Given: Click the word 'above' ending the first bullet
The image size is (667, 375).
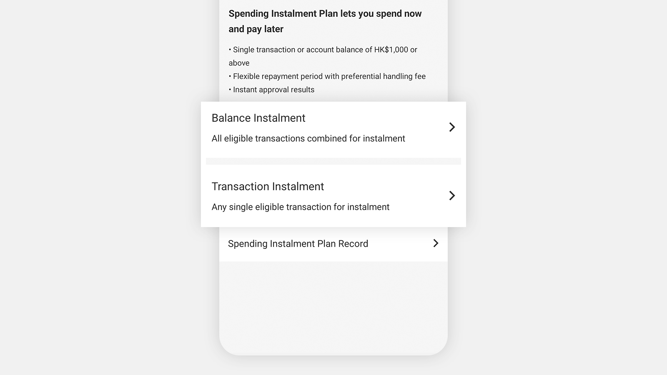Looking at the screenshot, I should [x=239, y=63].
